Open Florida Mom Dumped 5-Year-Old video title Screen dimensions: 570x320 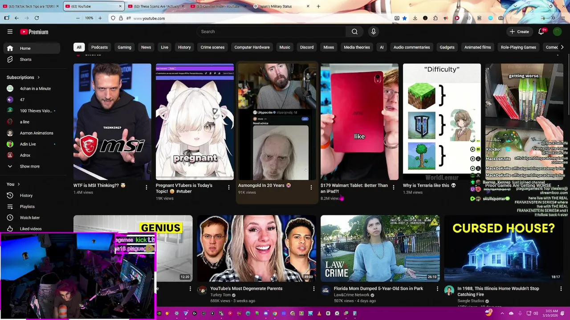pyautogui.click(x=378, y=288)
